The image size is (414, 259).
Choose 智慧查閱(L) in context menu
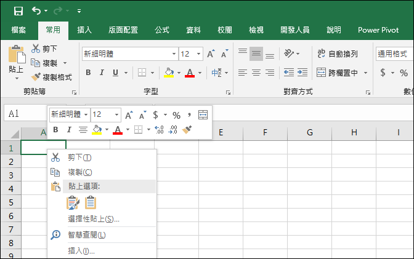click(102, 234)
